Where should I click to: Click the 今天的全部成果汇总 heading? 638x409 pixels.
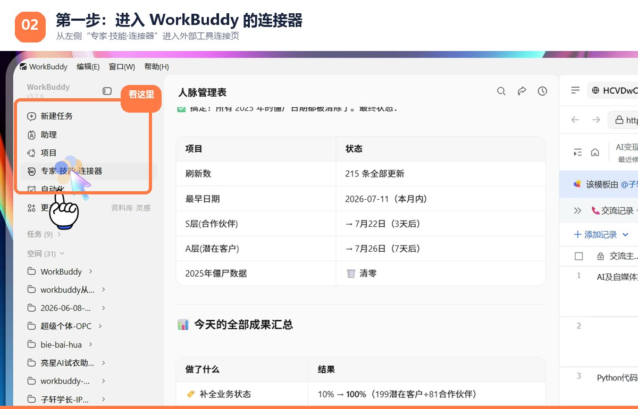coord(244,325)
